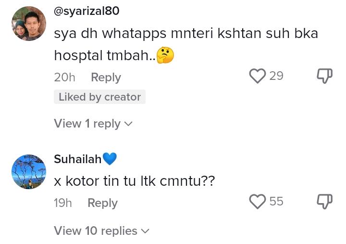Screen dimensions: 346x244
Task: Open the Suhailah username link
Action: [77, 159]
